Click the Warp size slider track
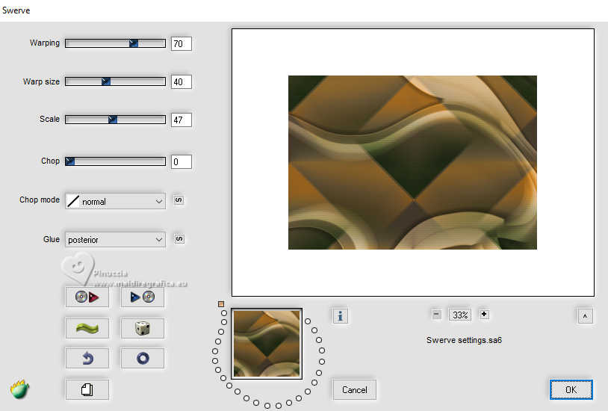Screen dimensions: 608x411 click(115, 81)
